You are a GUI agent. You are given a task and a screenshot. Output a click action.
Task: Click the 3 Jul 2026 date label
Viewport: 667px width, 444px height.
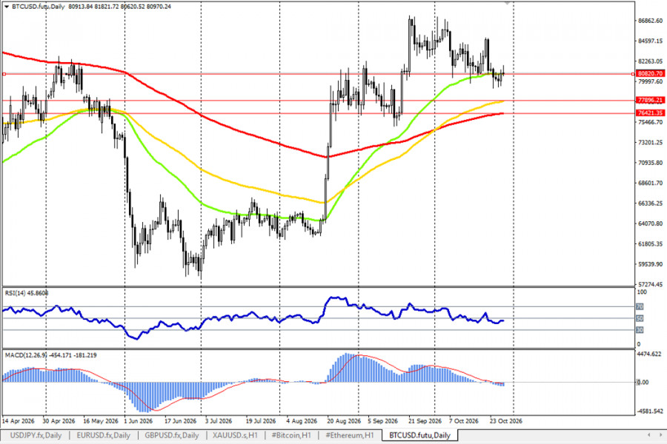coord(219,421)
